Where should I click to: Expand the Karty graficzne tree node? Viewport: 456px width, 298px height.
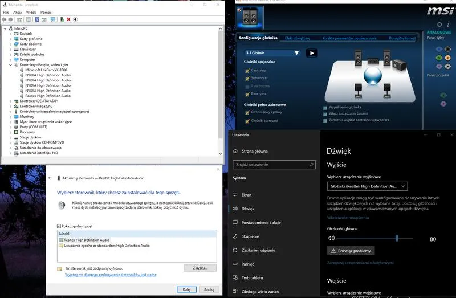(10, 38)
